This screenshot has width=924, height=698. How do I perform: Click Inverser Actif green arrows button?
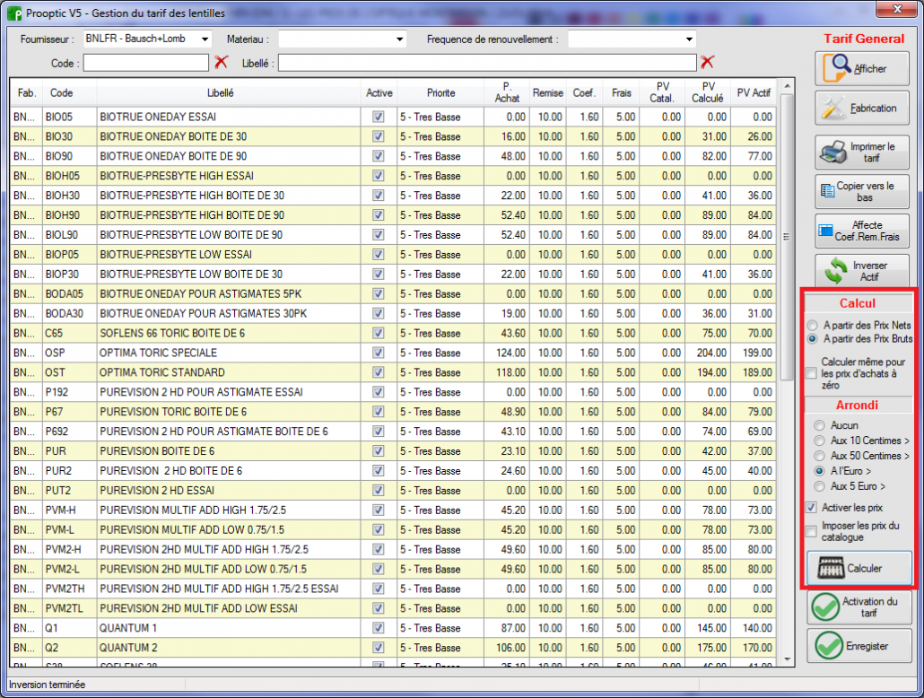pyautogui.click(x=862, y=271)
